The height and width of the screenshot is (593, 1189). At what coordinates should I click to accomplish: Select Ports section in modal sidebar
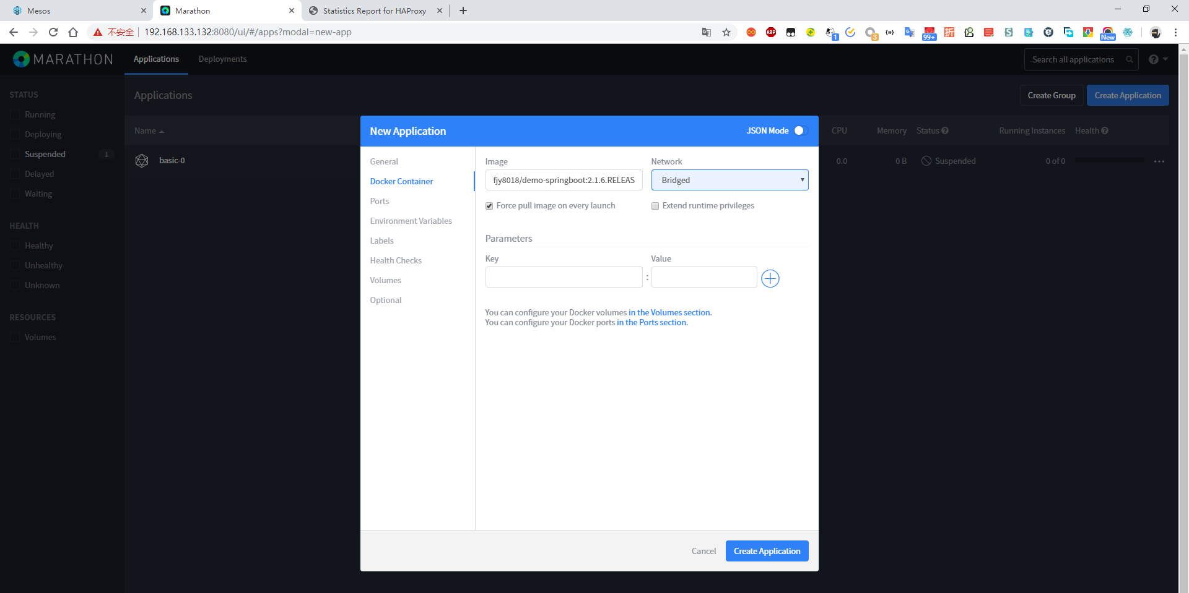pos(380,201)
